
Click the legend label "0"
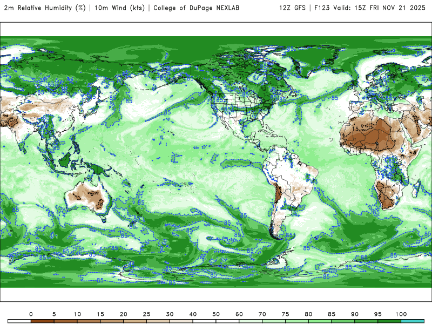31,314
